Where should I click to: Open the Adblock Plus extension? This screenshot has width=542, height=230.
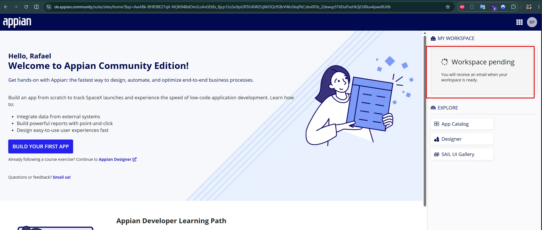coord(462,7)
